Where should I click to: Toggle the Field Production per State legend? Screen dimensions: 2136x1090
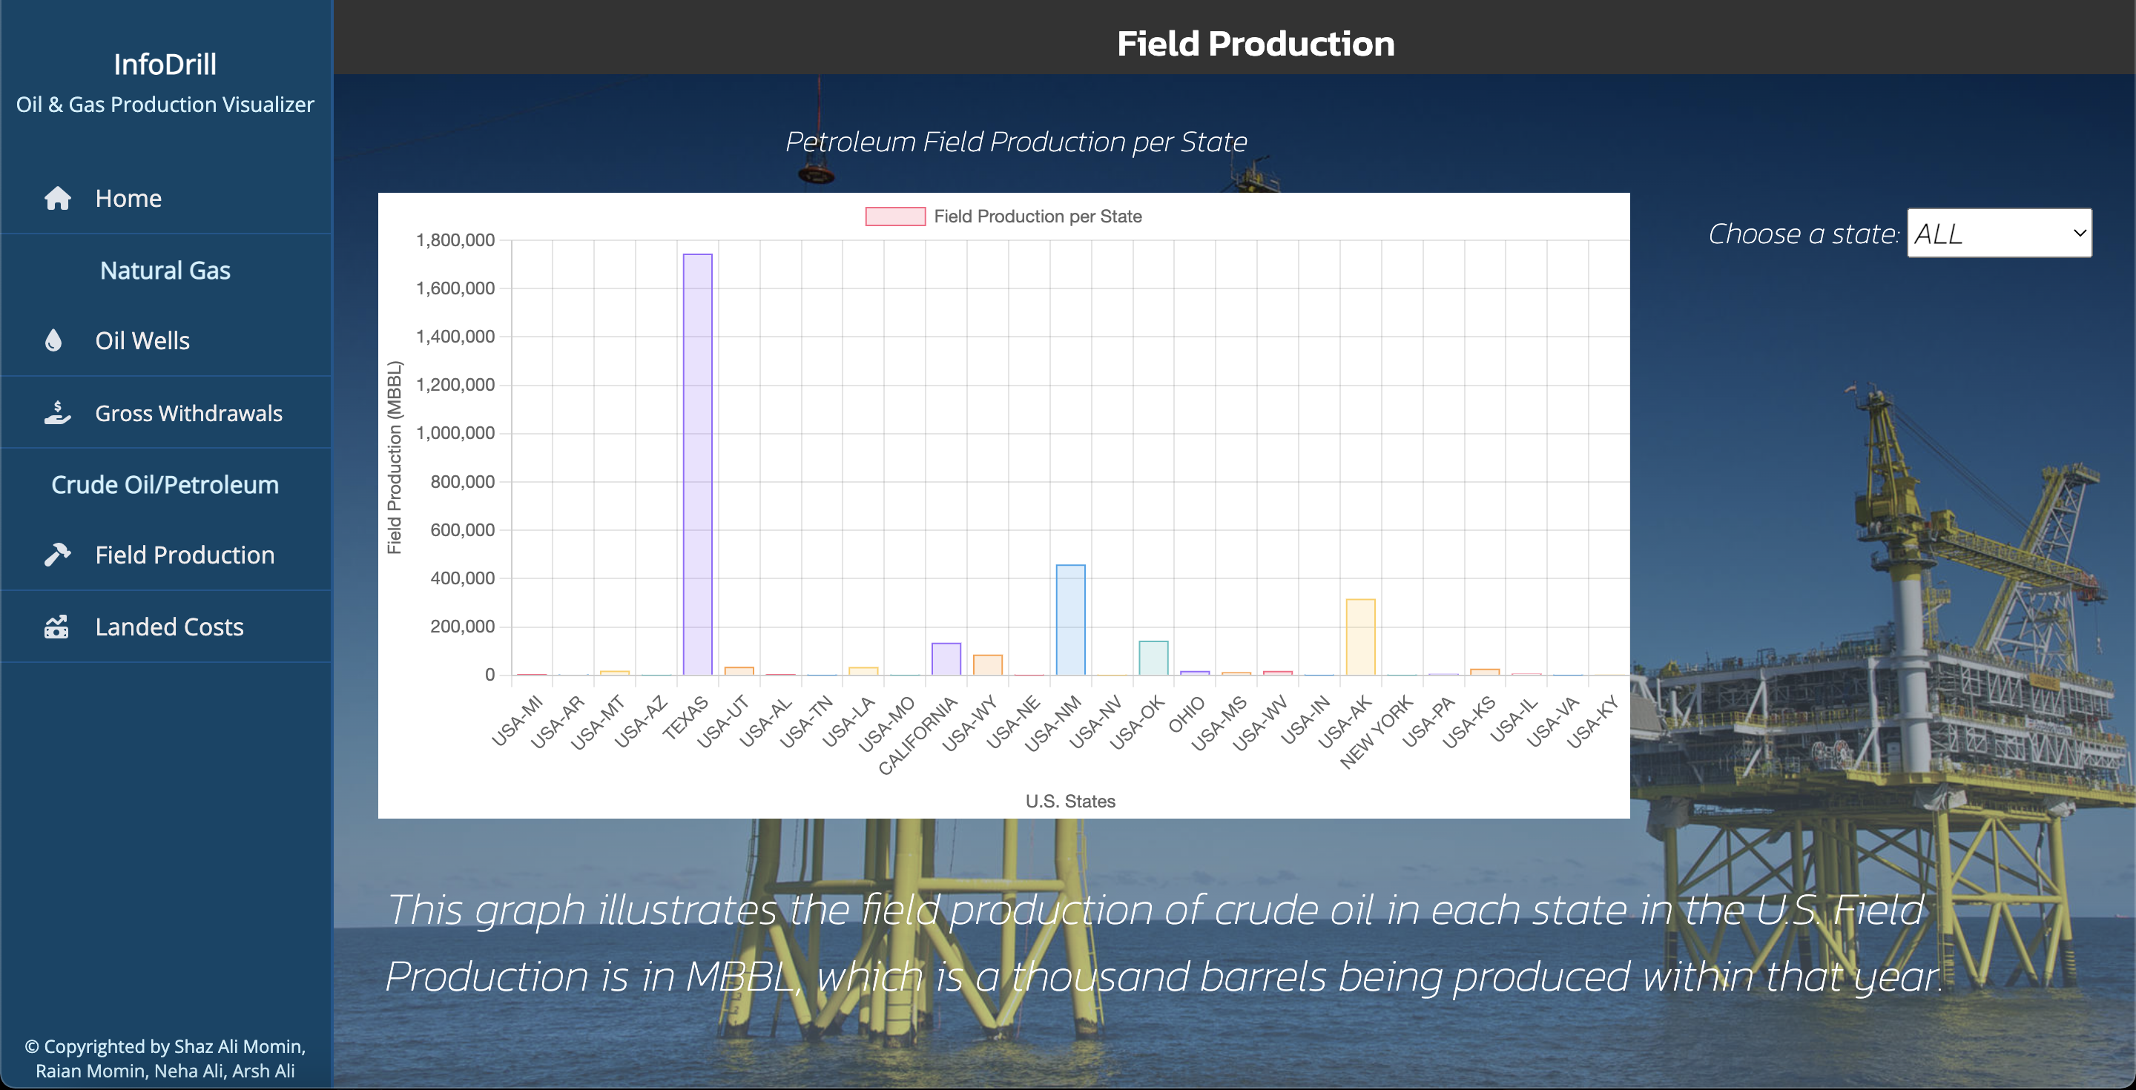[x=1037, y=217]
